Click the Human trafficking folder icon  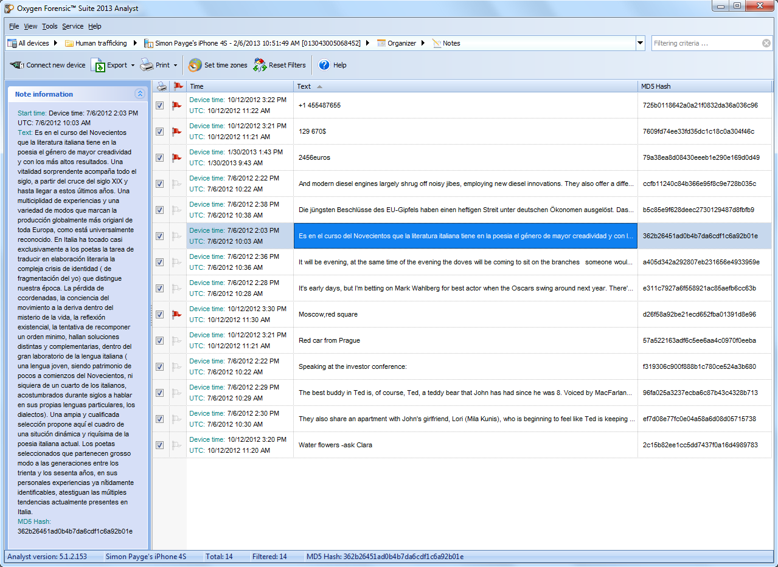click(69, 43)
